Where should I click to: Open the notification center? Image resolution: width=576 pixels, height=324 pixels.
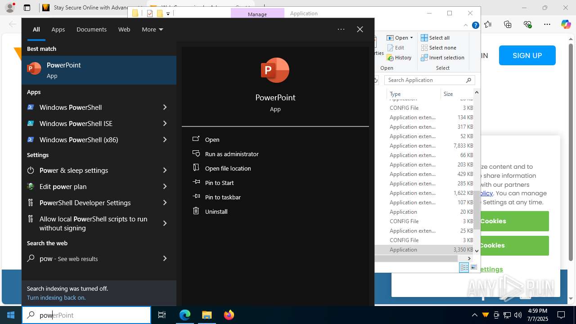561,315
